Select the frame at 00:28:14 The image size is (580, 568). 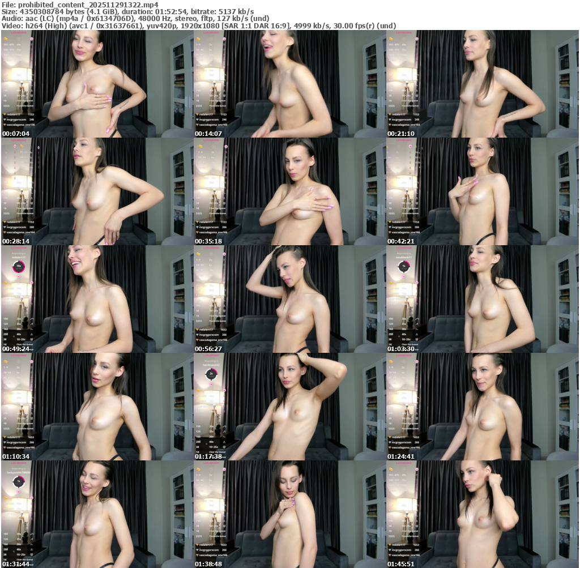point(97,191)
